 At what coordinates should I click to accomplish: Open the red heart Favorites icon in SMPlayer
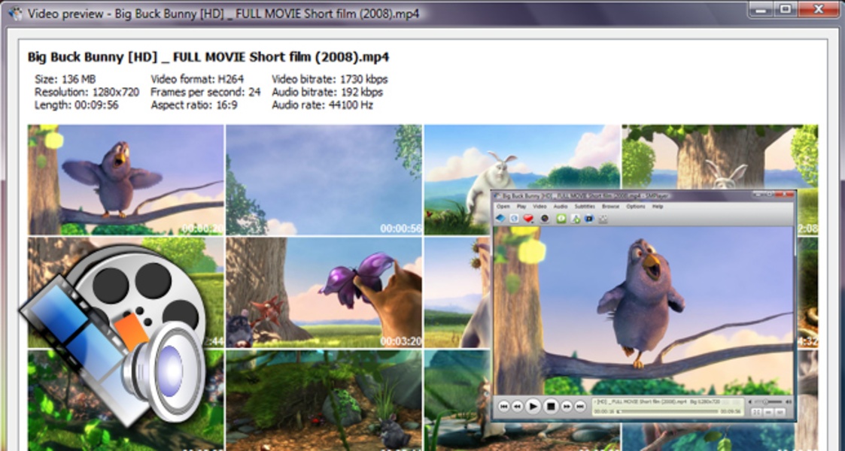pyautogui.click(x=528, y=219)
